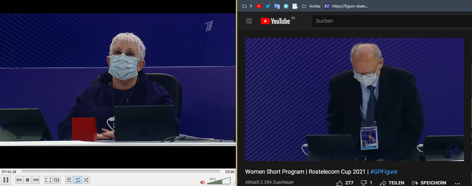Click the VLC seek progress bar

pyautogui.click(x=121, y=171)
